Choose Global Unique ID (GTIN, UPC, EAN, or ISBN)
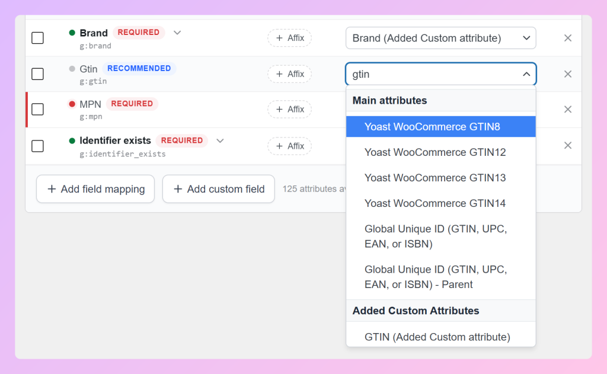Image resolution: width=607 pixels, height=374 pixels. pyautogui.click(x=441, y=236)
